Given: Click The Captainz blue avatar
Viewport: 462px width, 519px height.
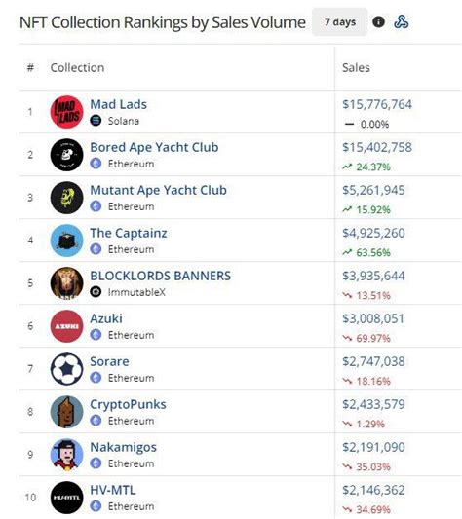Looking at the screenshot, I should point(66,241).
